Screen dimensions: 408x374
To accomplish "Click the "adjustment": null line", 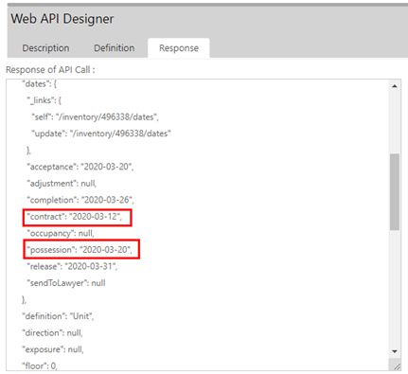I will [62, 184].
